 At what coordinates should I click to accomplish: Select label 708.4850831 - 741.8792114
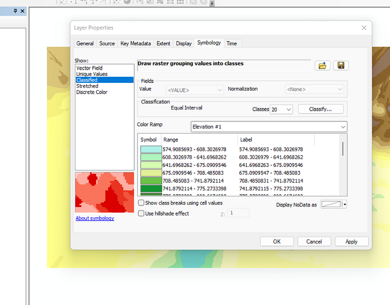tap(271, 180)
